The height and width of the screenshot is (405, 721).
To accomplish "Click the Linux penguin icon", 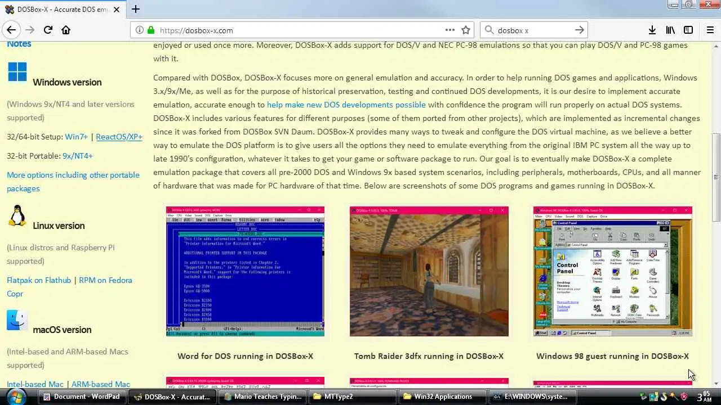I will pos(17,215).
